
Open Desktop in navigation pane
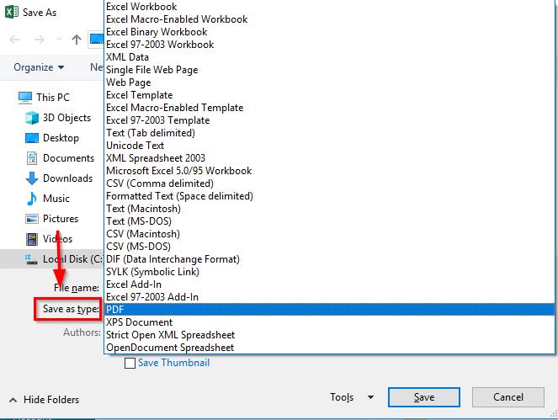tap(61, 138)
